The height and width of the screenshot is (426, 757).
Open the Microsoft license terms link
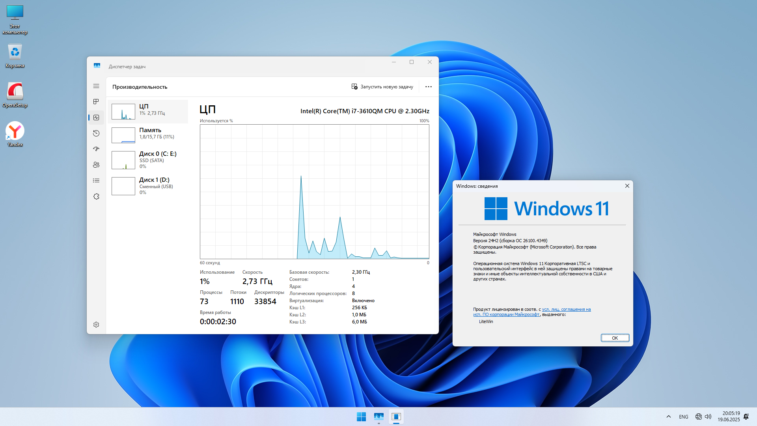(566, 310)
